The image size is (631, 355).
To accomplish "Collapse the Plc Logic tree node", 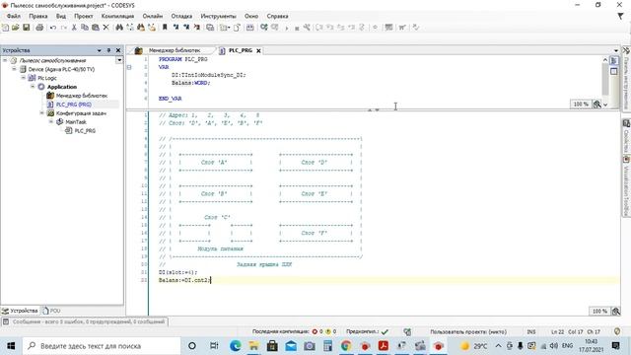I will 24,78.
